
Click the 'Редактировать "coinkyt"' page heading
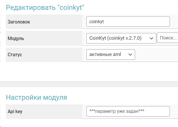pos(45,8)
